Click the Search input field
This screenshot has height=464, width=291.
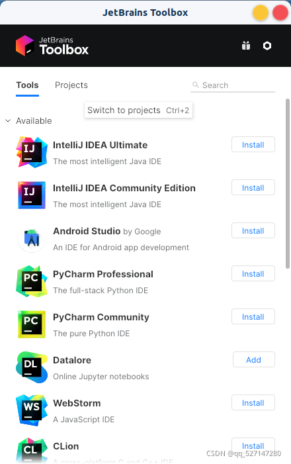coord(233,85)
